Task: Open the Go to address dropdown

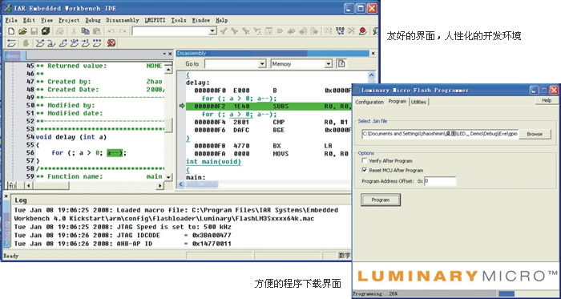Action: click(262, 64)
